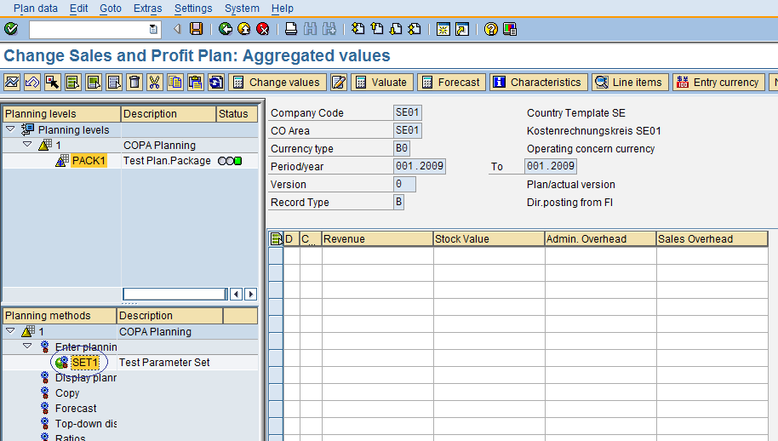Click the Version field
Viewport: 778px width, 441px height.
(405, 184)
